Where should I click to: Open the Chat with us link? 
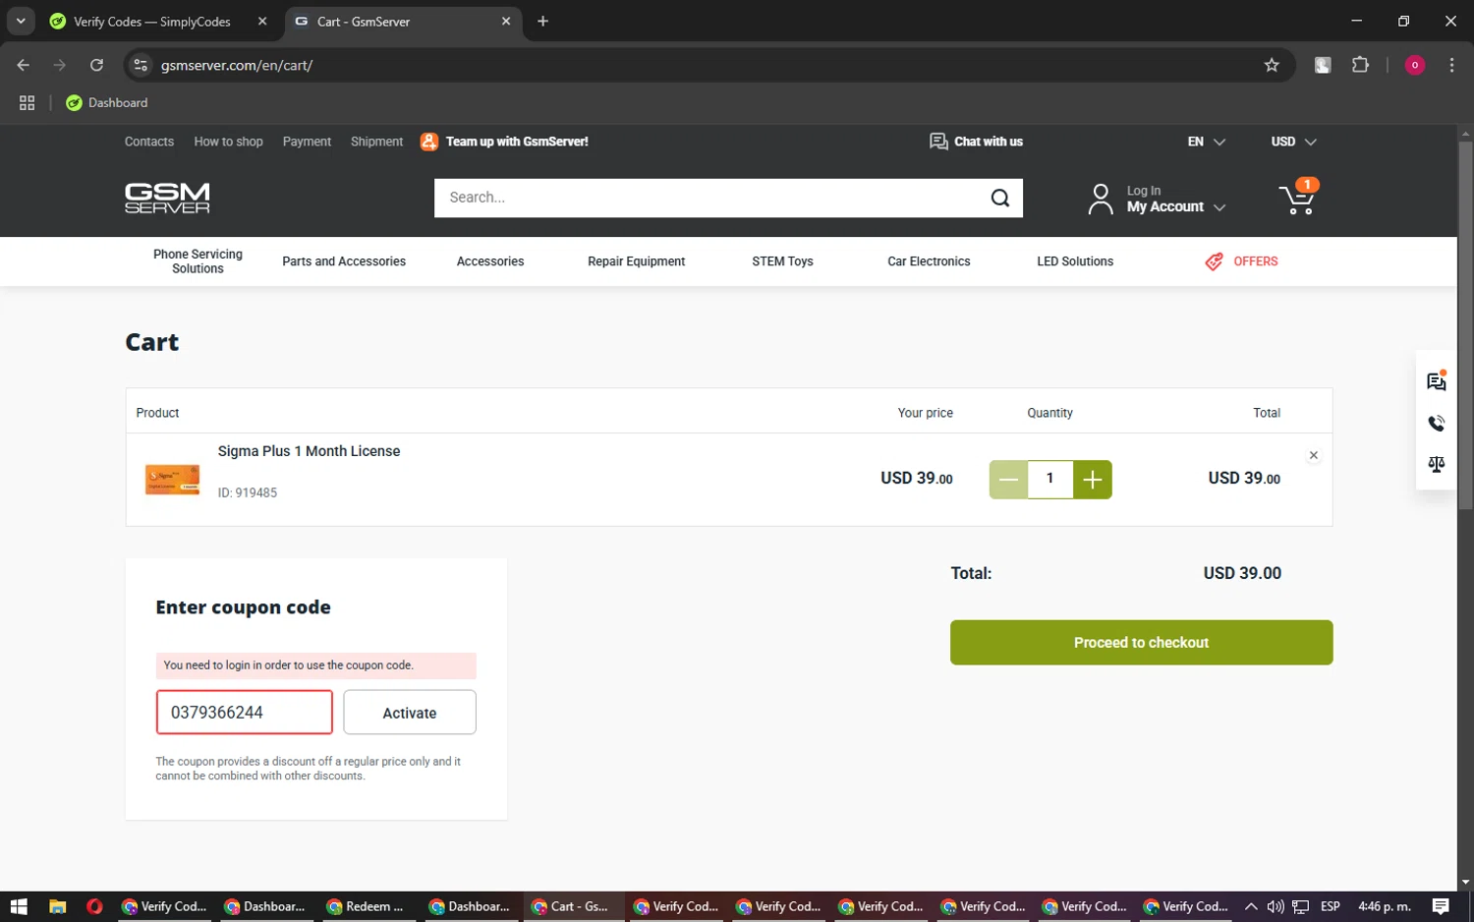[976, 142]
